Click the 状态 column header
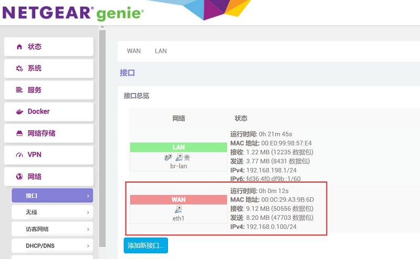Viewport: 420px width, 259px height. 241,118
